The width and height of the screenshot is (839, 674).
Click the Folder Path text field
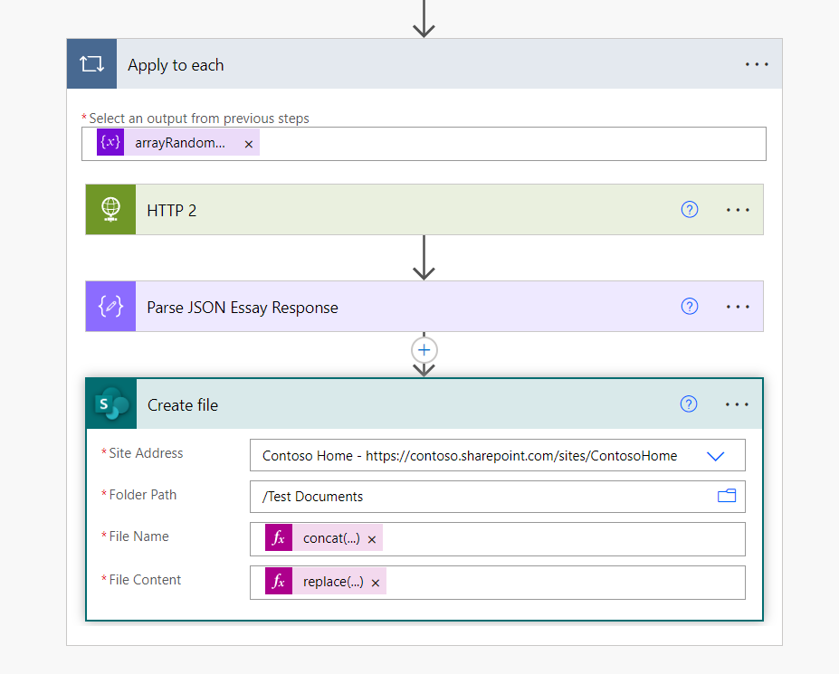(480, 497)
